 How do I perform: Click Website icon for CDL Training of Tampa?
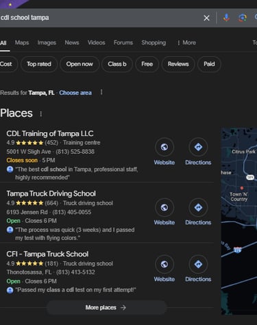pyautogui.click(x=164, y=147)
